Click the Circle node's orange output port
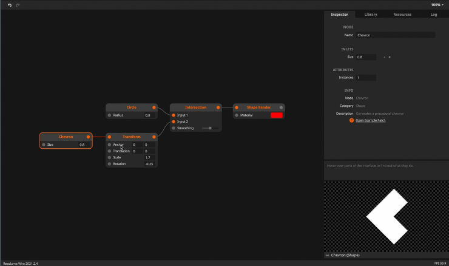The width and height of the screenshot is (449, 266). pyautogui.click(x=154, y=107)
